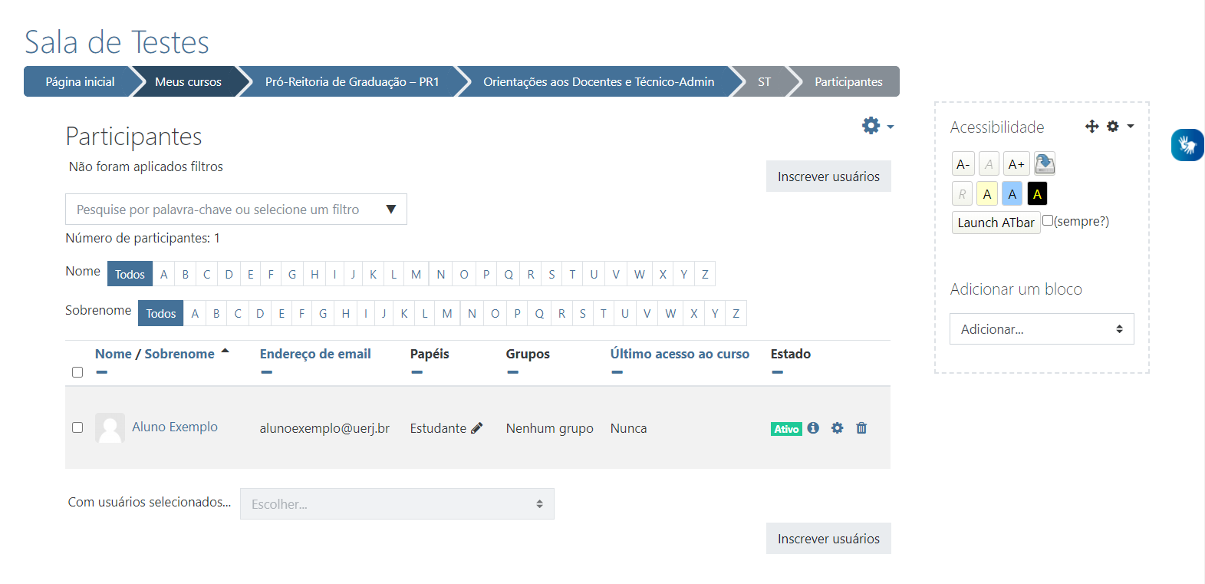
Task: Reset color scheme with R button
Action: [962, 194]
